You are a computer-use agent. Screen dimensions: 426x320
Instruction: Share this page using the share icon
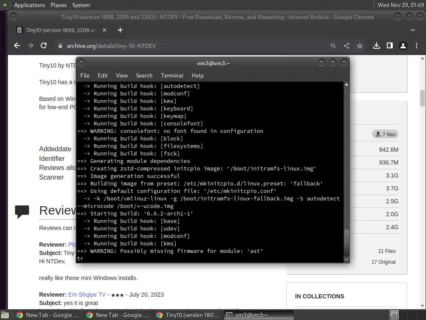[347, 46]
